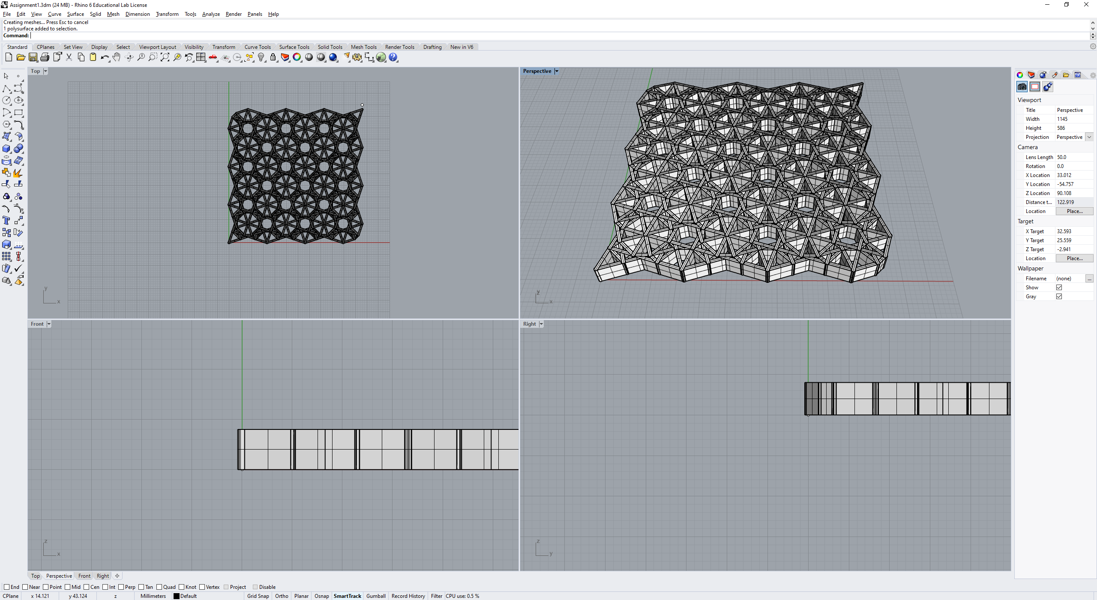Image resolution: width=1097 pixels, height=600 pixels.
Task: Click the Default layer black color swatch
Action: point(176,596)
